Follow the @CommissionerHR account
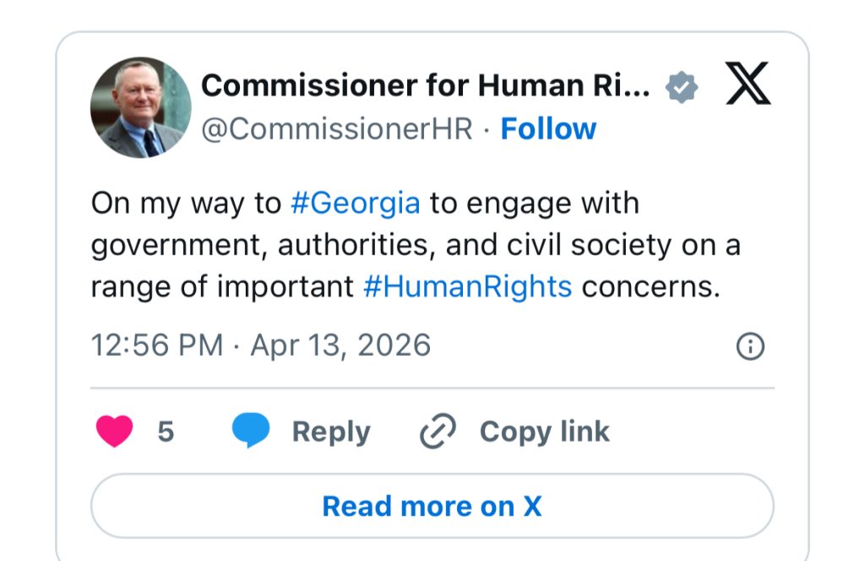This screenshot has width=865, height=561. tap(548, 129)
